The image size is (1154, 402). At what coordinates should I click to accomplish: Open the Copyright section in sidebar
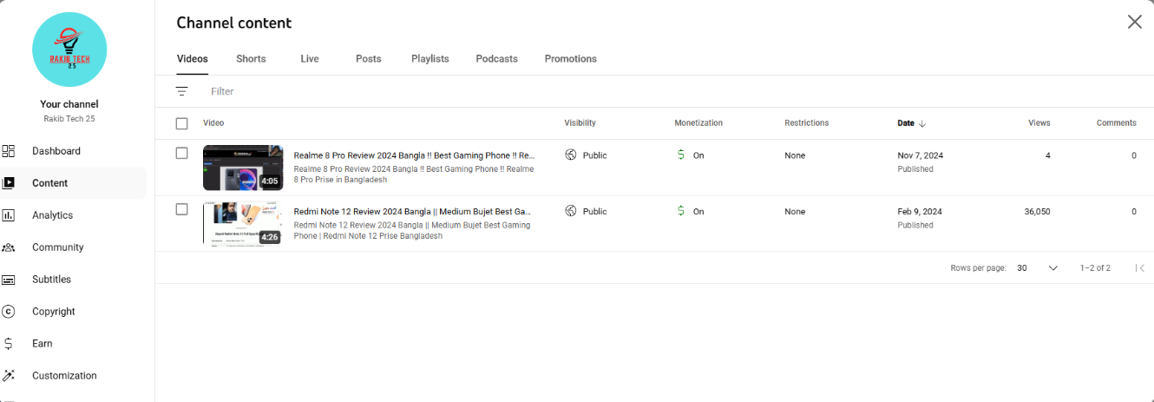click(x=74, y=312)
